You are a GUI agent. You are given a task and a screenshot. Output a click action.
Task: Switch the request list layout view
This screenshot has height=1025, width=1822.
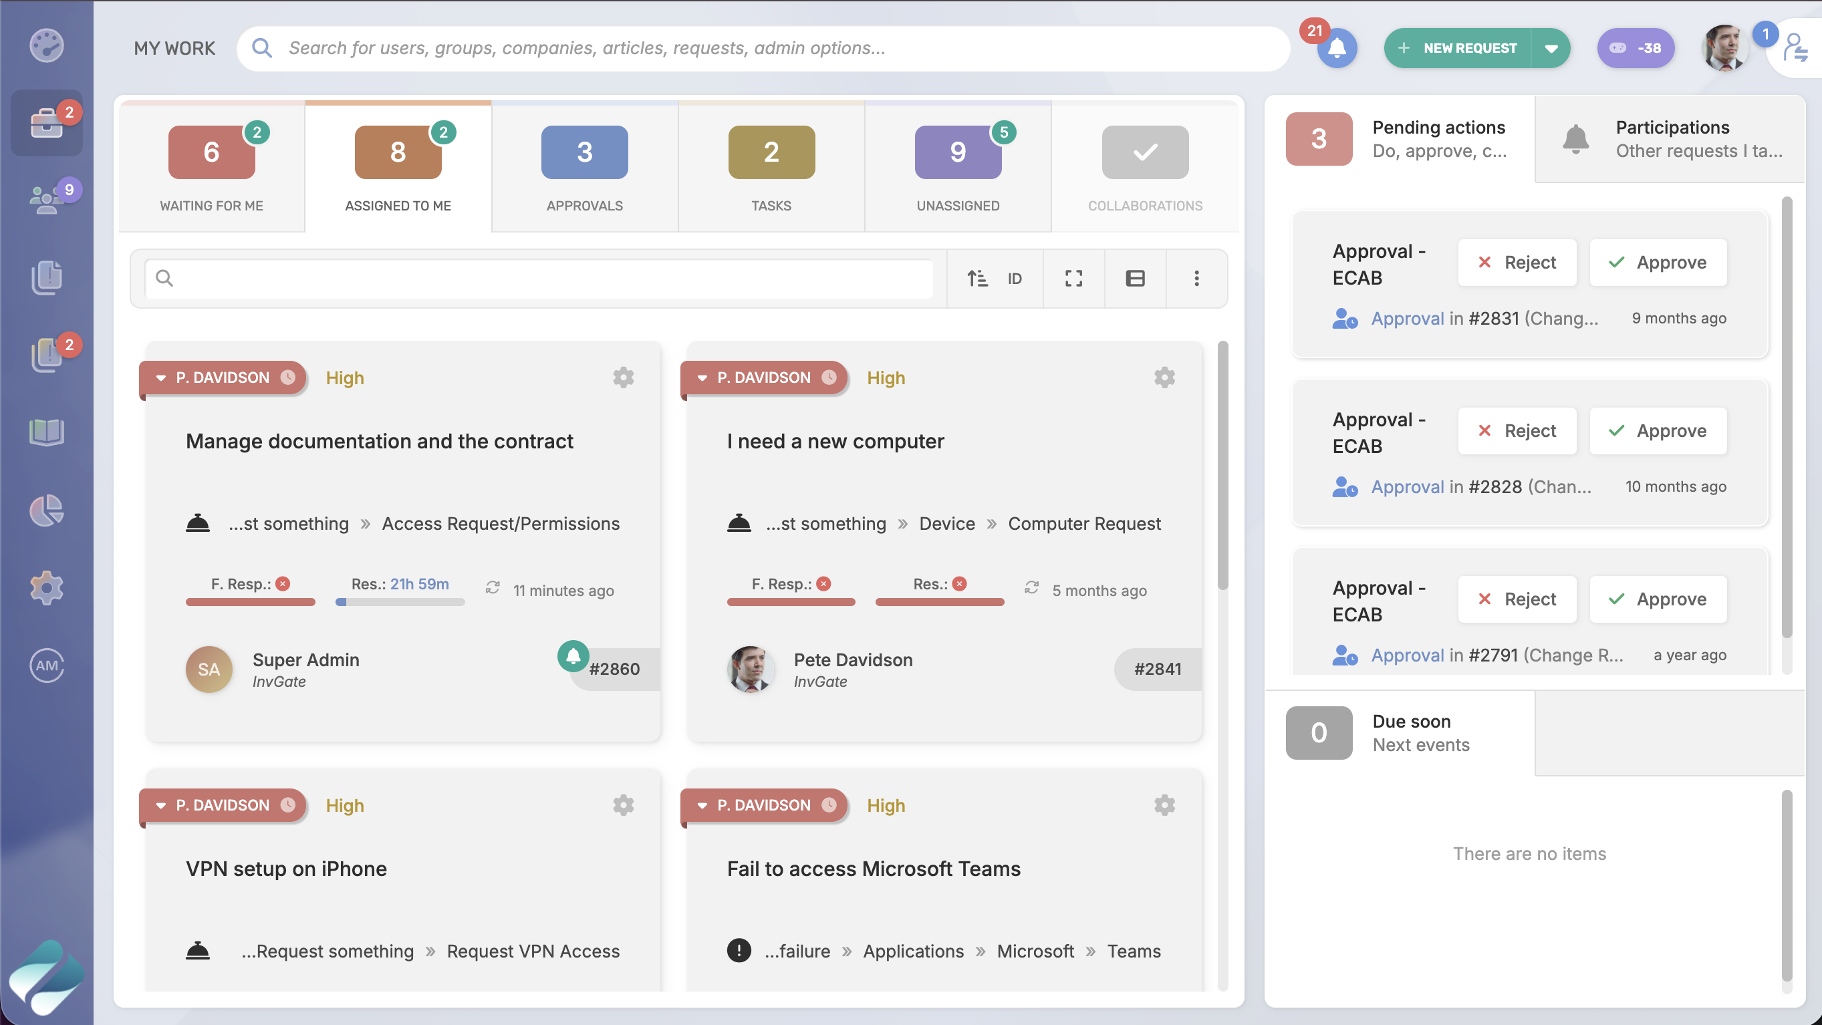[x=1134, y=278]
